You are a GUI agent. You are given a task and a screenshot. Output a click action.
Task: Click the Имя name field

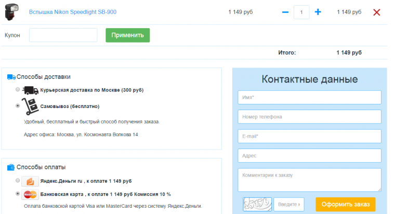pos(309,98)
